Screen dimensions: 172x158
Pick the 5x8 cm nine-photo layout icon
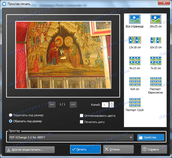pyautogui.click(x=135, y=82)
